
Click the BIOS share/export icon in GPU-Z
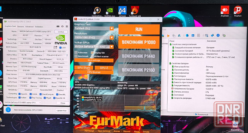click(x=55, y=47)
